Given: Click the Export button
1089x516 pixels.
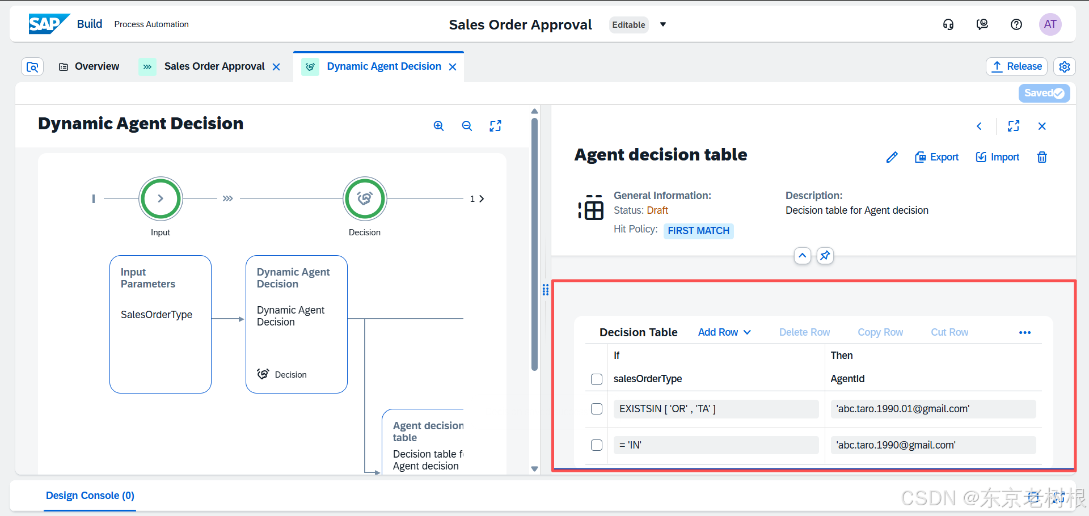Looking at the screenshot, I should point(936,157).
